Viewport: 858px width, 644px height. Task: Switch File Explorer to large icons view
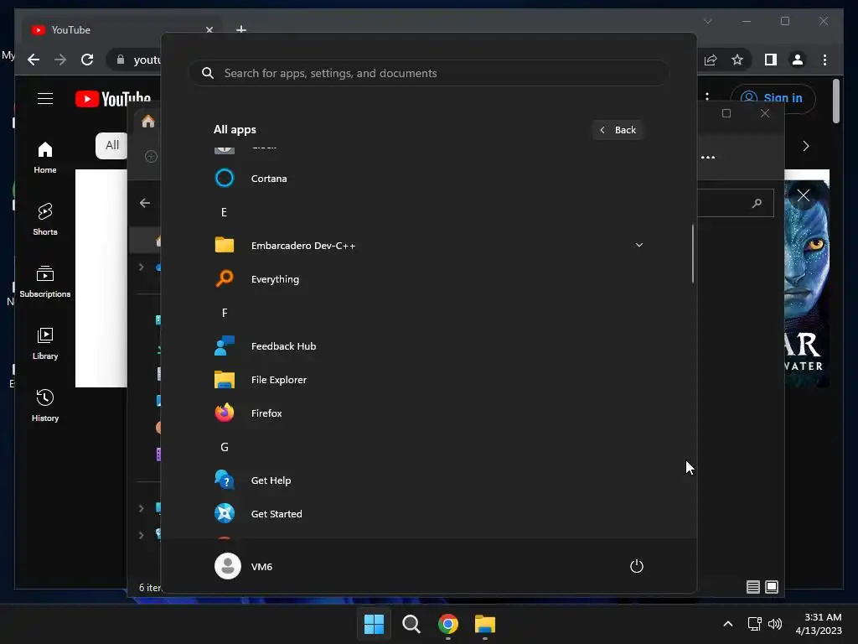(772, 587)
